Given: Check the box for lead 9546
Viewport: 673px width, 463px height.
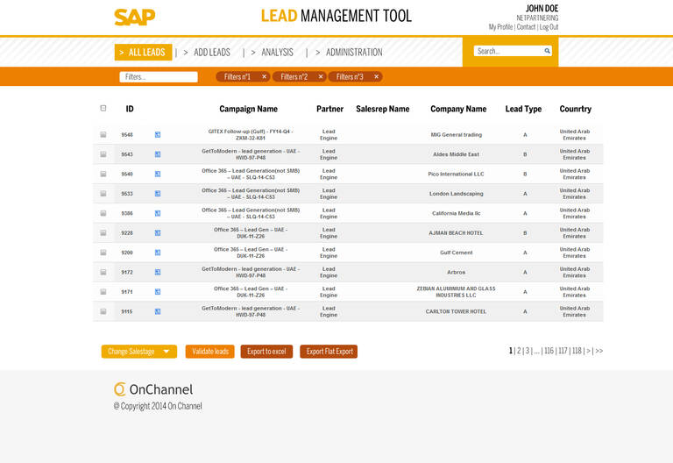Looking at the screenshot, I should 103,135.
